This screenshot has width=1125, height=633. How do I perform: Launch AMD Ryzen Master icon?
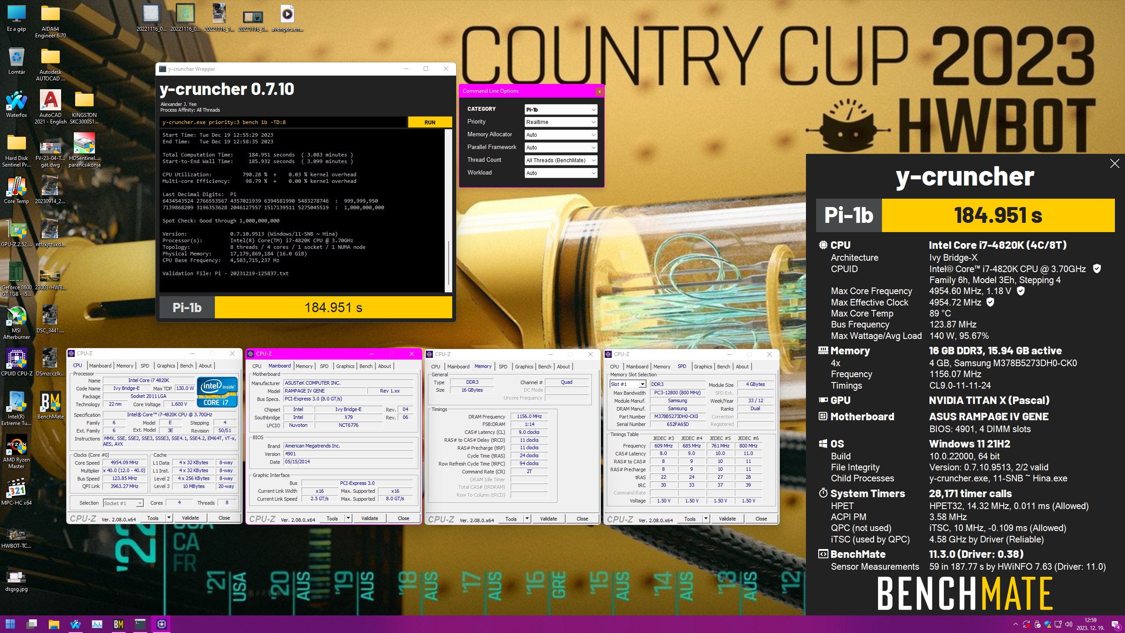click(16, 452)
